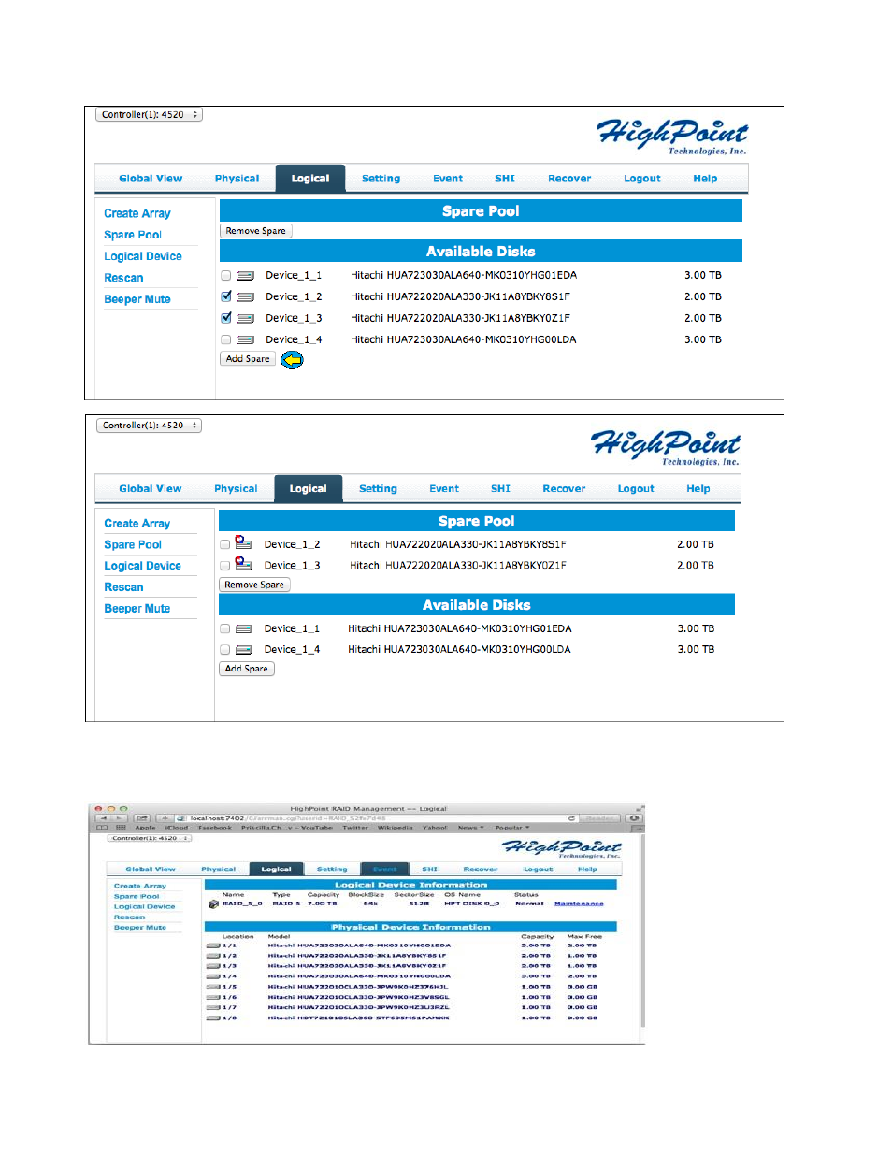This screenshot has height=1155, width=892.
Task: Open Recover tab in top screenshot
Action: pos(569,179)
